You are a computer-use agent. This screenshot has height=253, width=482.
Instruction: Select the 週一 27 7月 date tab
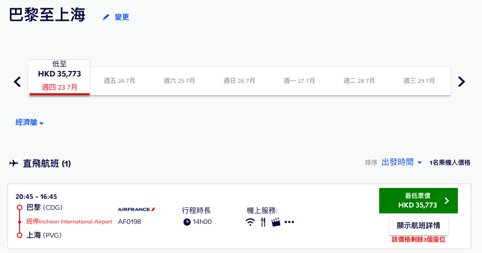click(299, 81)
